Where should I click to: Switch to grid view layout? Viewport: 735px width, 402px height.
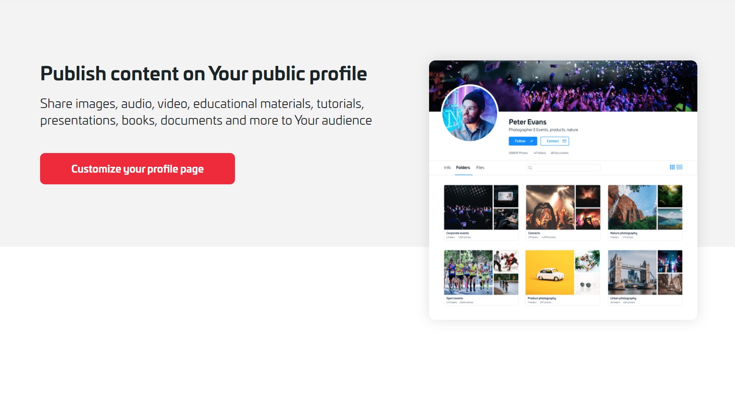pyautogui.click(x=672, y=167)
